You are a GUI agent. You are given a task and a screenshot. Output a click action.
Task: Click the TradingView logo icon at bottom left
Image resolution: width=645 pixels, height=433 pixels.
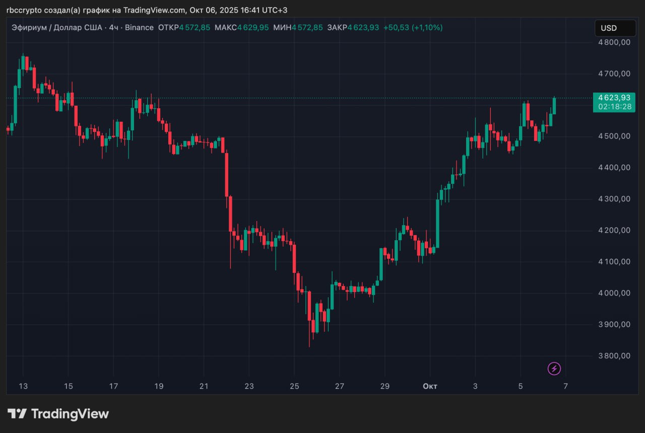pyautogui.click(x=17, y=414)
